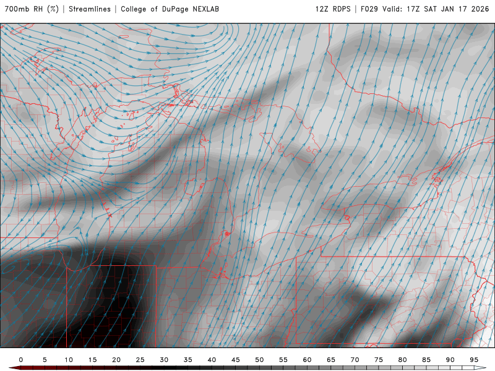
Task: Click the colorbar label "40"
Action: 212,360
